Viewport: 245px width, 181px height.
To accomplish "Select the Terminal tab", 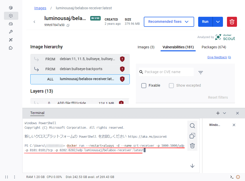I will (x=37, y=113).
